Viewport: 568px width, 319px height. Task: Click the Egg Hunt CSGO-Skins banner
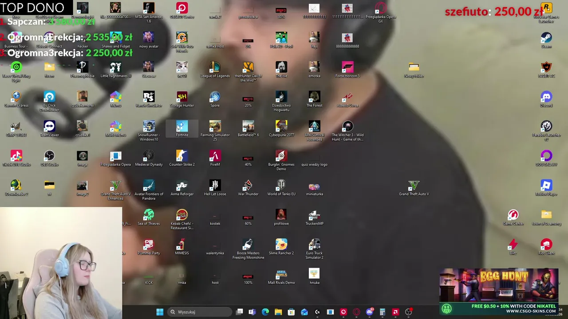click(499, 292)
